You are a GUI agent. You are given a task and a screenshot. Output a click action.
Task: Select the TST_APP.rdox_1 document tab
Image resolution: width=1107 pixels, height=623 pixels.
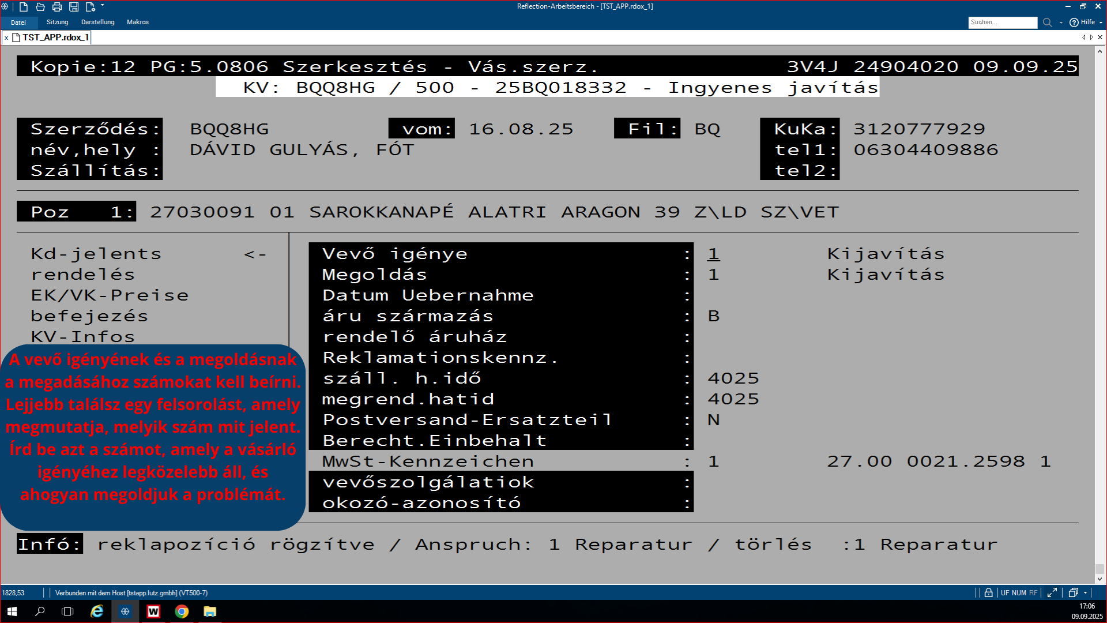point(55,37)
